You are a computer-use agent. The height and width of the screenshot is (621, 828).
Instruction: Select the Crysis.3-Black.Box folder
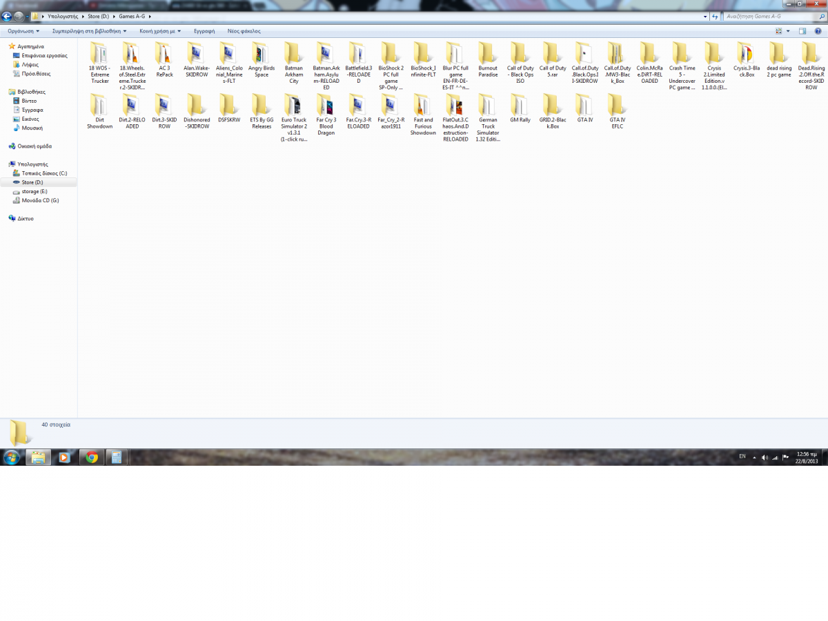747,59
